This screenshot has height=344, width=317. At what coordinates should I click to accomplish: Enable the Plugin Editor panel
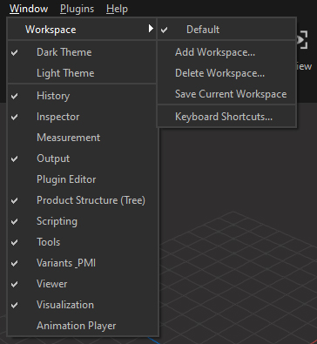click(83, 179)
